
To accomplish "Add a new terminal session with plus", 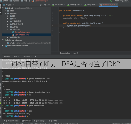I will (x=35, y=56).
